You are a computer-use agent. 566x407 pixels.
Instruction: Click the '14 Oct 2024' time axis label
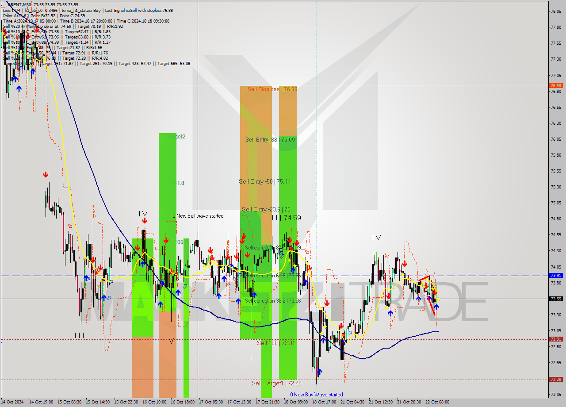[13, 402]
